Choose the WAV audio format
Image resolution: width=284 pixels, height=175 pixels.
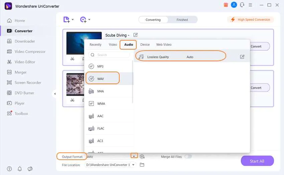coord(109,79)
